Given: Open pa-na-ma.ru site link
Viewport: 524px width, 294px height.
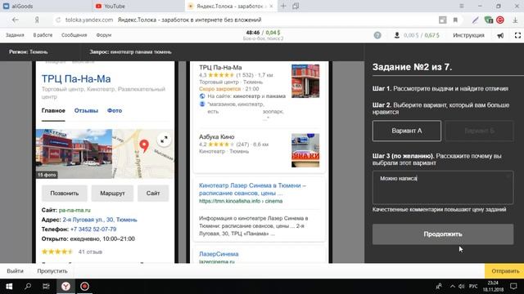Looking at the screenshot, I should [75, 211].
